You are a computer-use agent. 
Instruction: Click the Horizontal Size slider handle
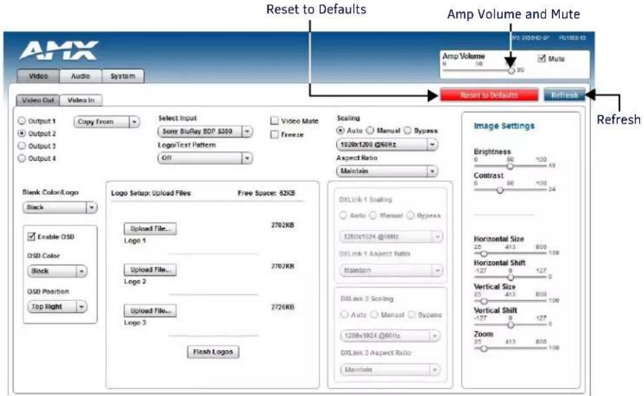coord(484,254)
